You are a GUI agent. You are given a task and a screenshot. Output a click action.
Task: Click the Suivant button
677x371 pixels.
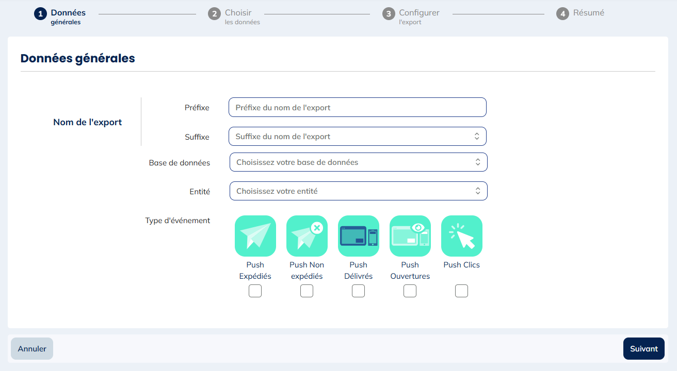click(643, 349)
